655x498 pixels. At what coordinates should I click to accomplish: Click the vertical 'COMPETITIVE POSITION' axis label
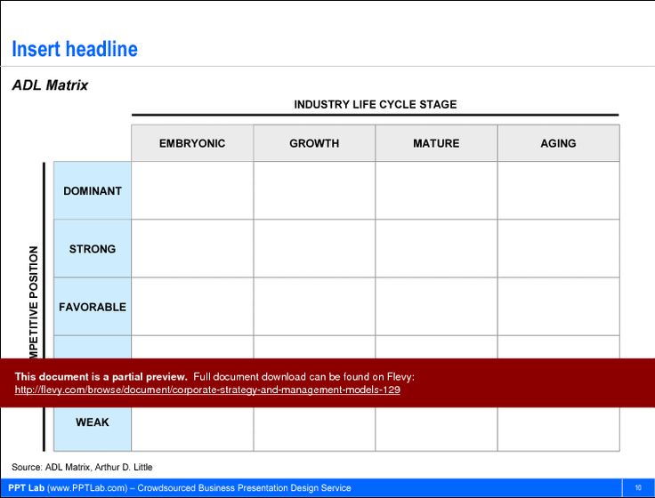[34, 301]
